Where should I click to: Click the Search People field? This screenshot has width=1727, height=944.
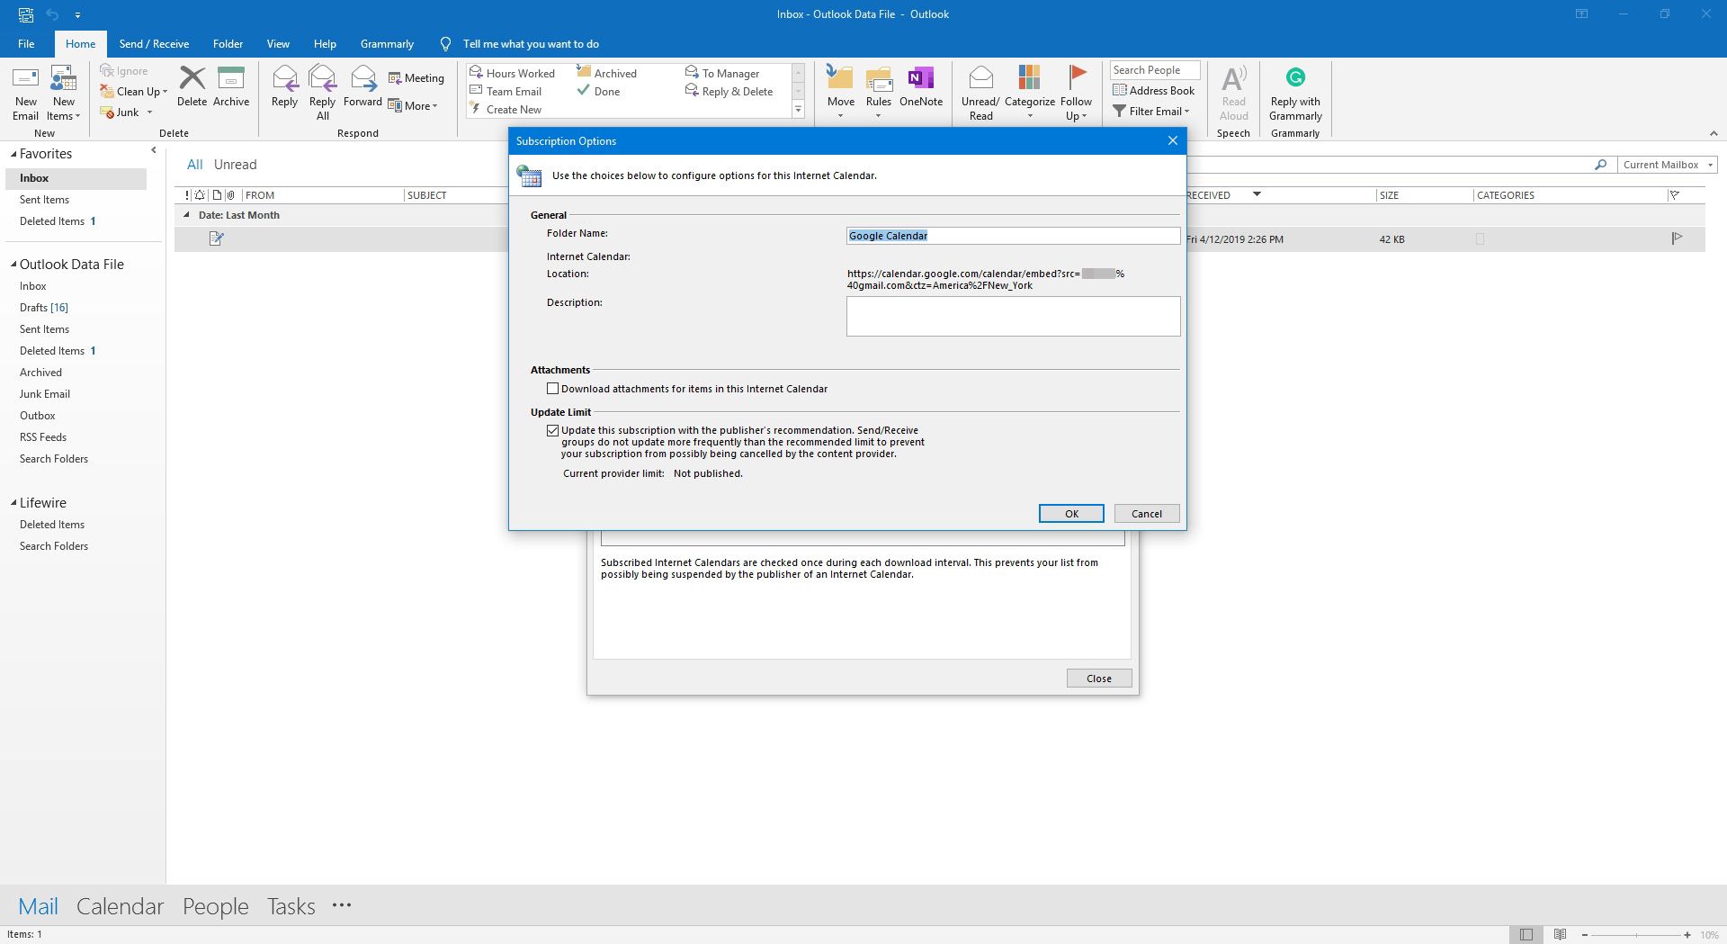(1155, 70)
